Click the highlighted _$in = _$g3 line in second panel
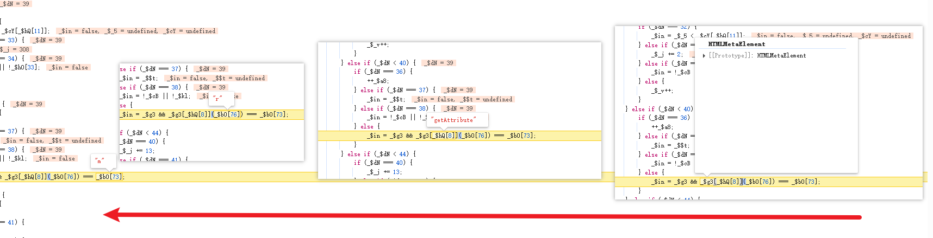The image size is (933, 238). pos(212,114)
